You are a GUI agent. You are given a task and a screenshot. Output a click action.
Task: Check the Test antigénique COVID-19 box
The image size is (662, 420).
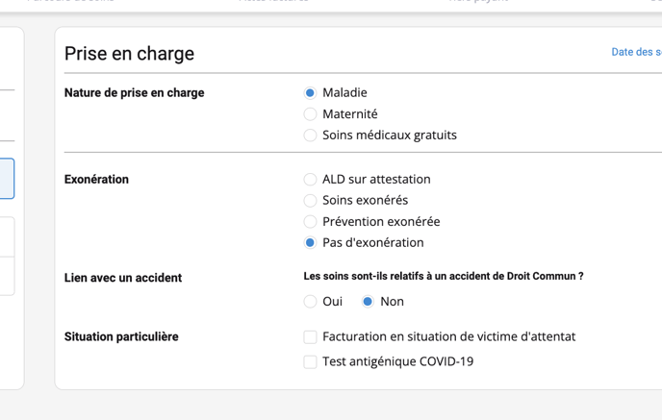click(x=310, y=362)
